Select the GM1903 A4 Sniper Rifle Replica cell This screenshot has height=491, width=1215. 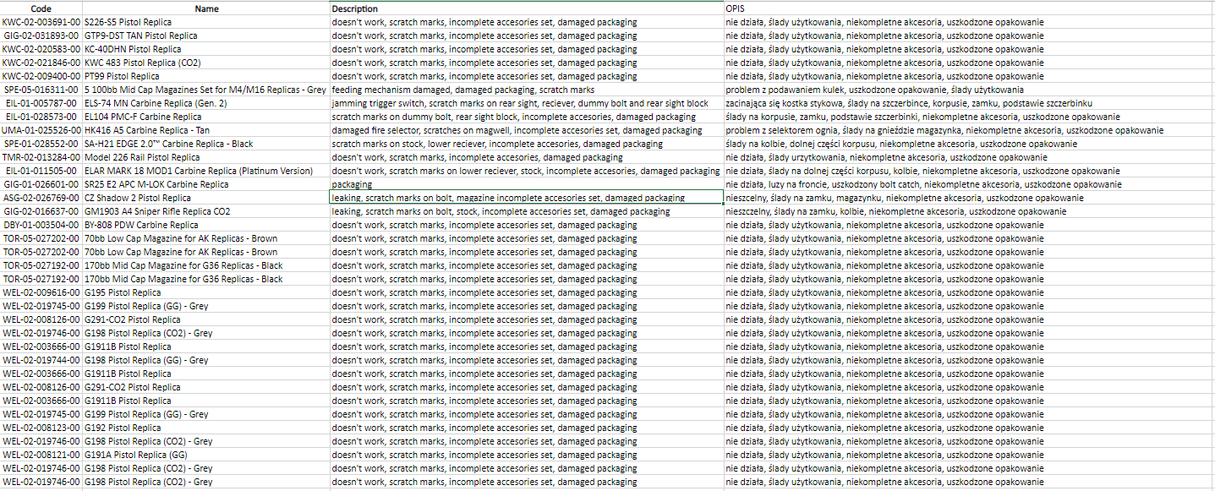pyautogui.click(x=205, y=211)
